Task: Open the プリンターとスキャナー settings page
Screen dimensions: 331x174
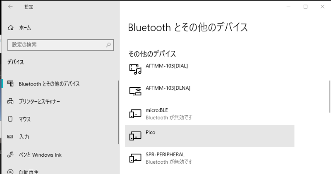Action: click(39, 101)
